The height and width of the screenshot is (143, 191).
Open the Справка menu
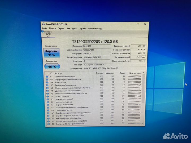pos(82,29)
